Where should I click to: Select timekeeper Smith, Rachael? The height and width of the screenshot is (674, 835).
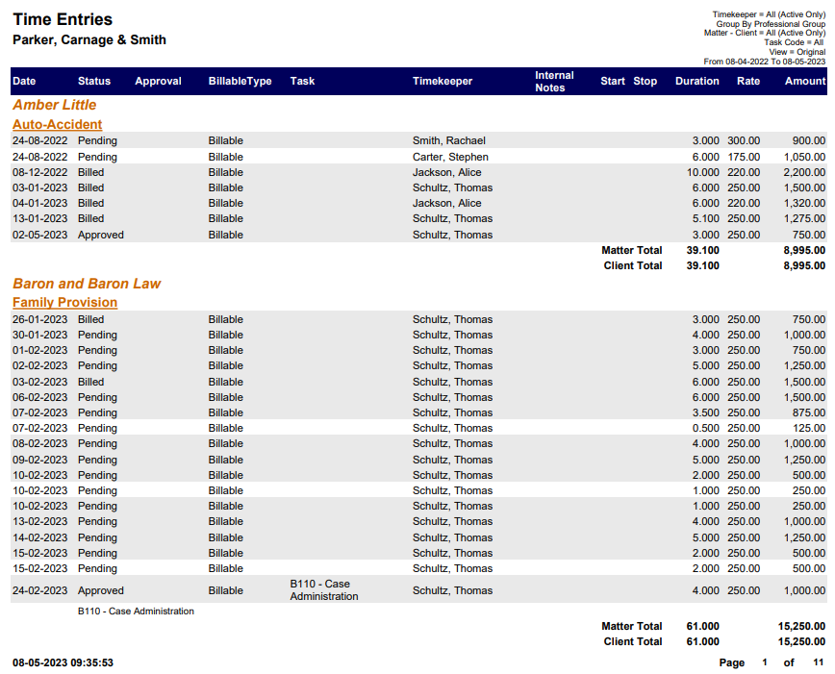(449, 140)
